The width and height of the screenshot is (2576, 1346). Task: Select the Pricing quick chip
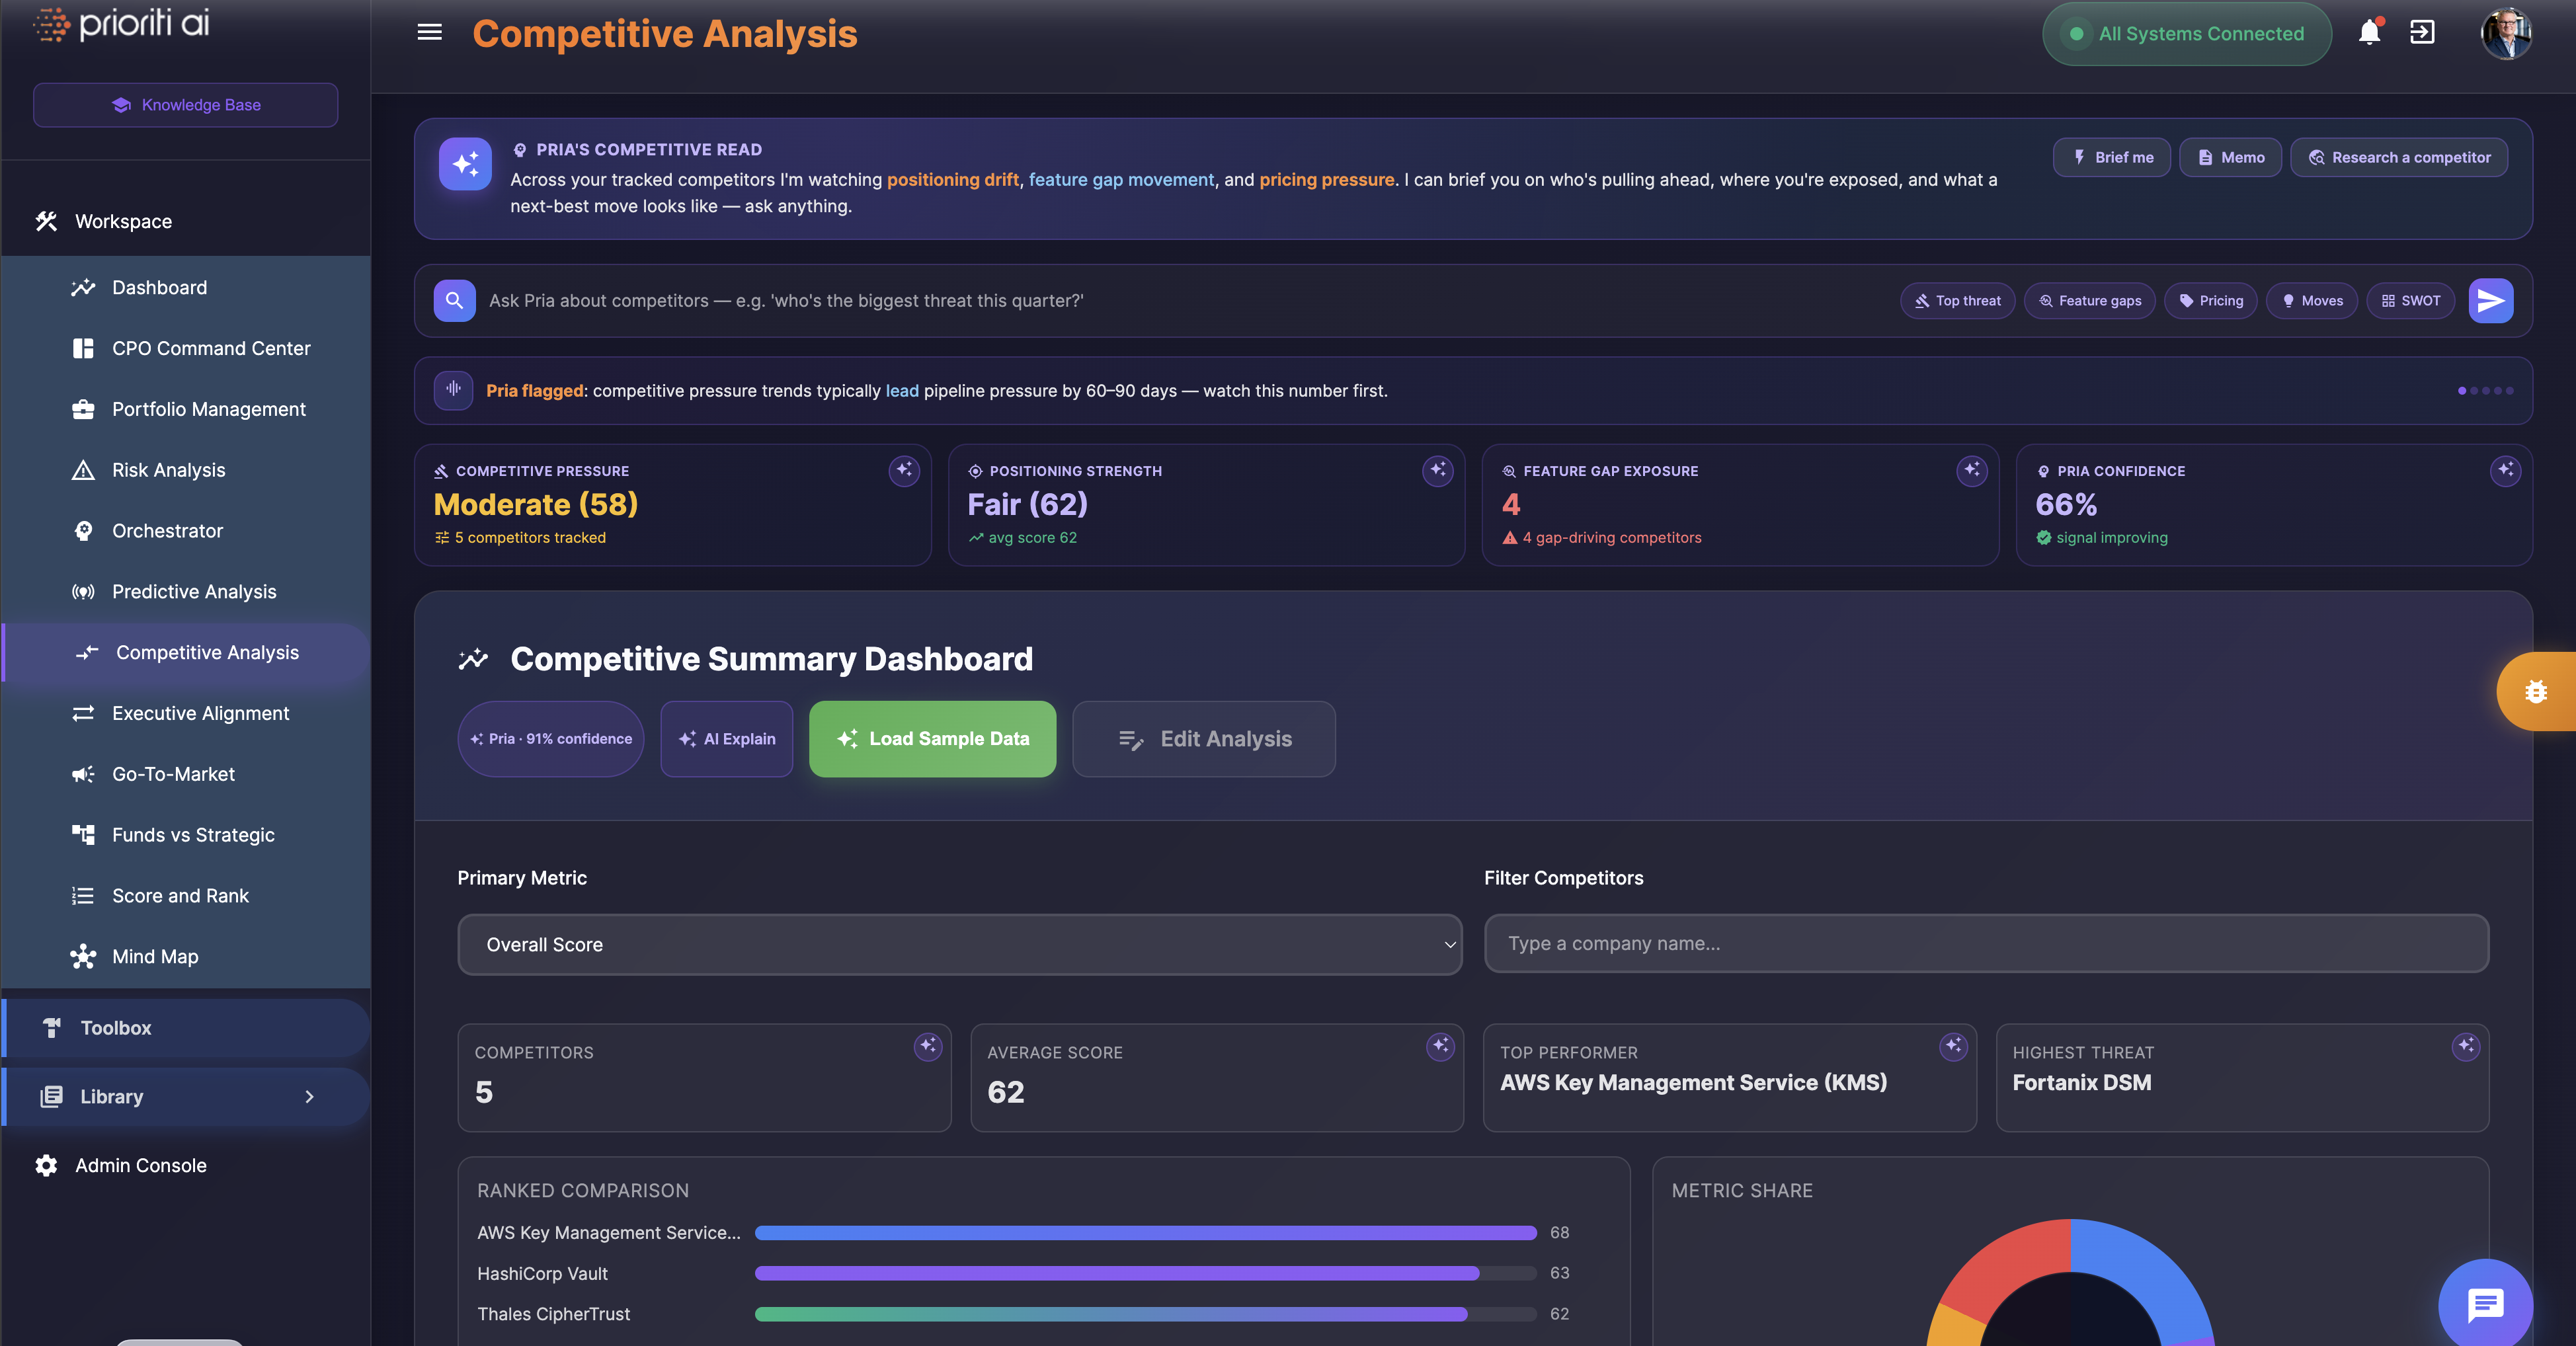point(2210,300)
